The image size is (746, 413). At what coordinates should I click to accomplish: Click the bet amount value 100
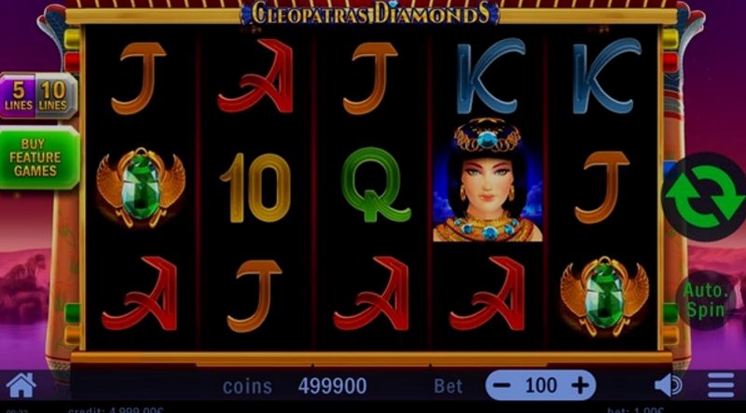pyautogui.click(x=541, y=385)
